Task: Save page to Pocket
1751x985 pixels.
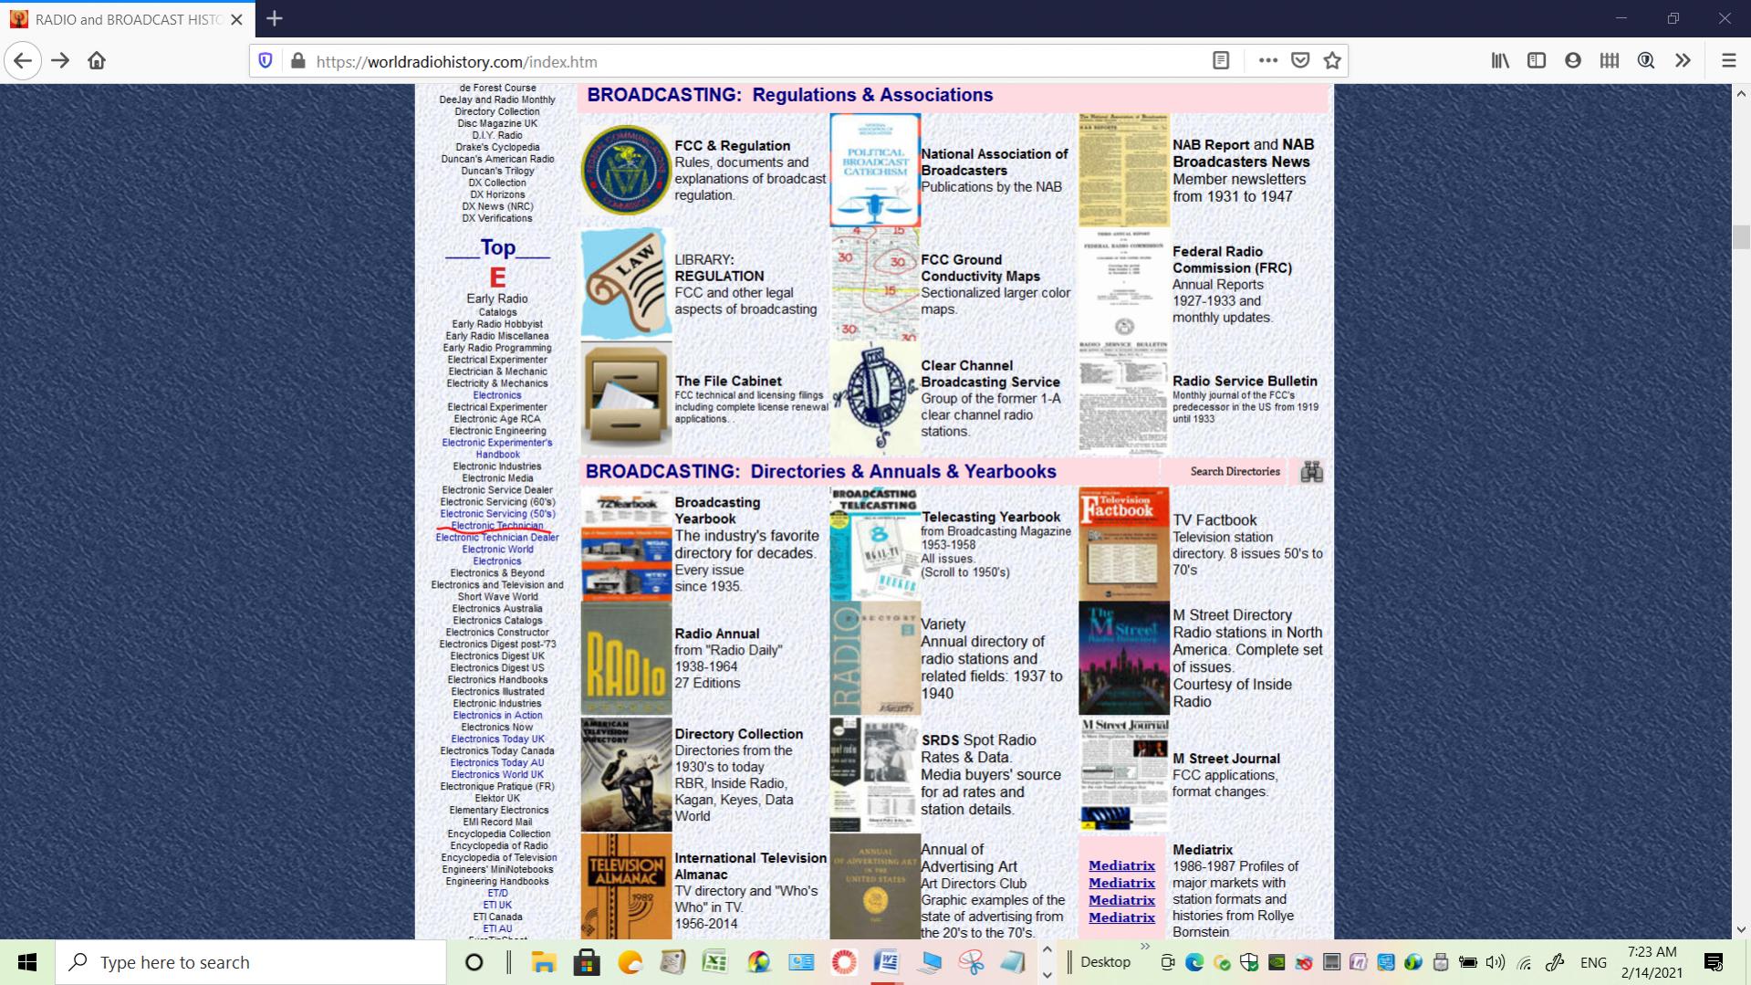Action: [1301, 61]
